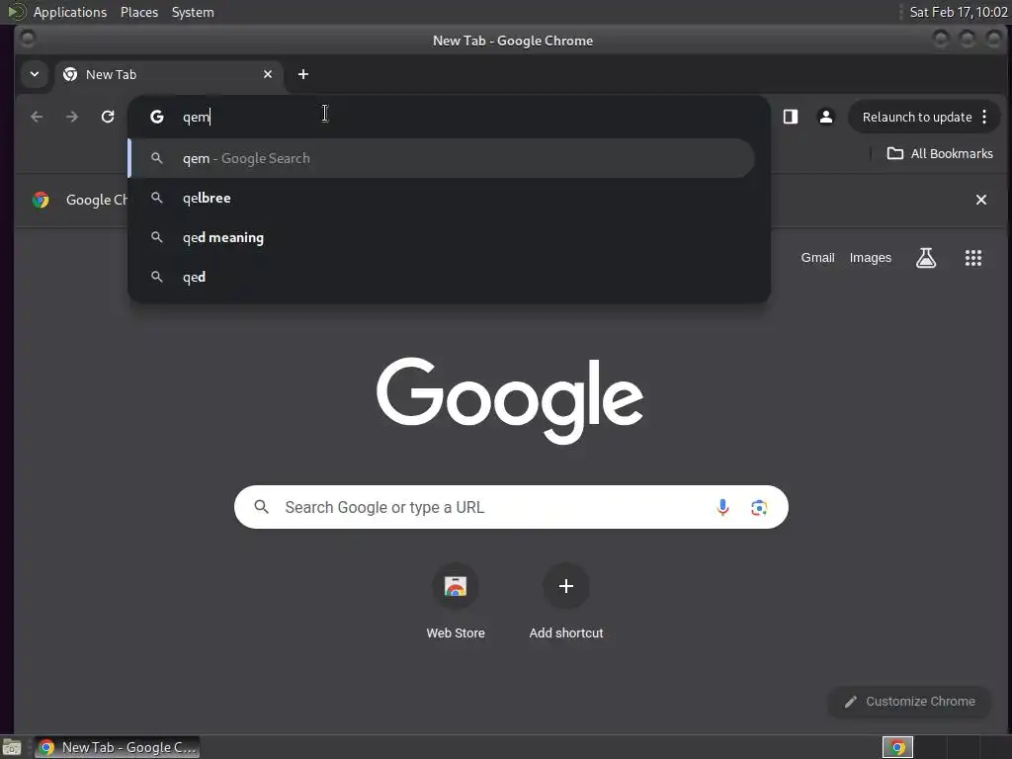Click magnifier icon in Google search box
The width and height of the screenshot is (1012, 759).
[x=261, y=507]
